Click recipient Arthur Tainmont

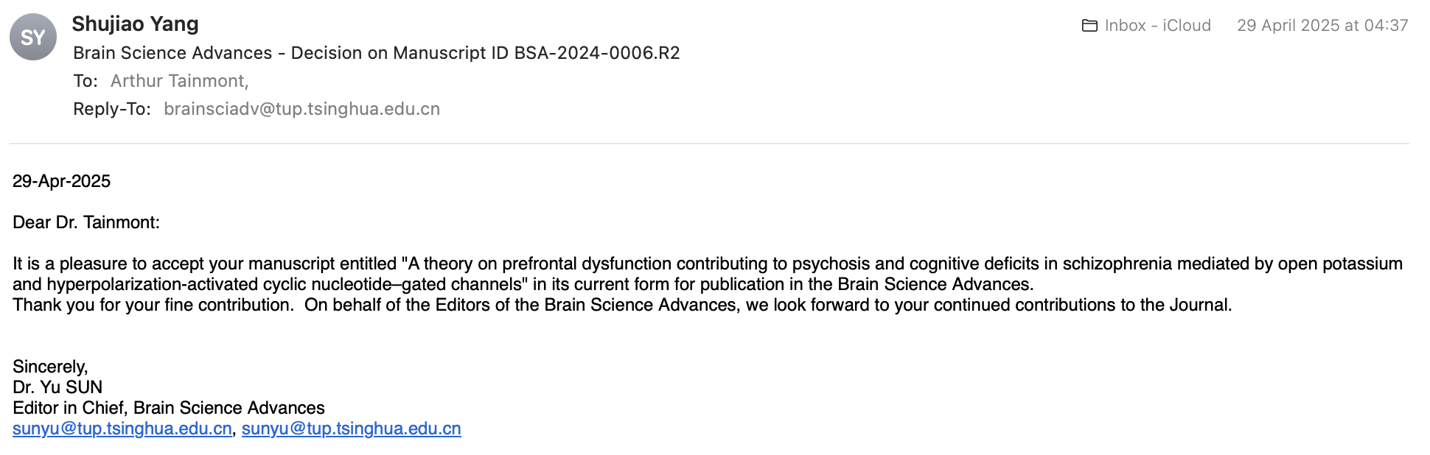pyautogui.click(x=179, y=81)
